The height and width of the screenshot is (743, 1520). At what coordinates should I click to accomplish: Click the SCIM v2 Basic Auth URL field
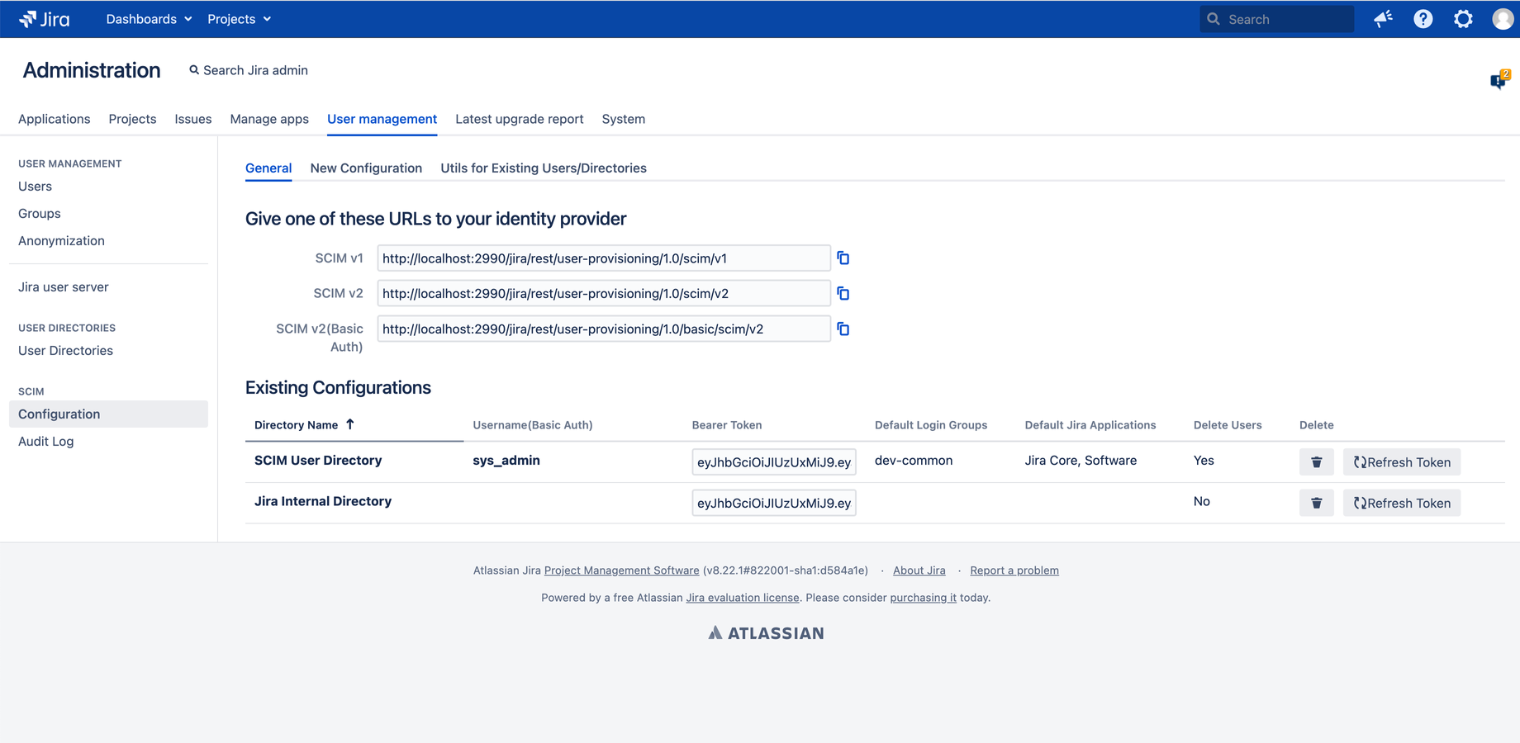click(x=604, y=329)
